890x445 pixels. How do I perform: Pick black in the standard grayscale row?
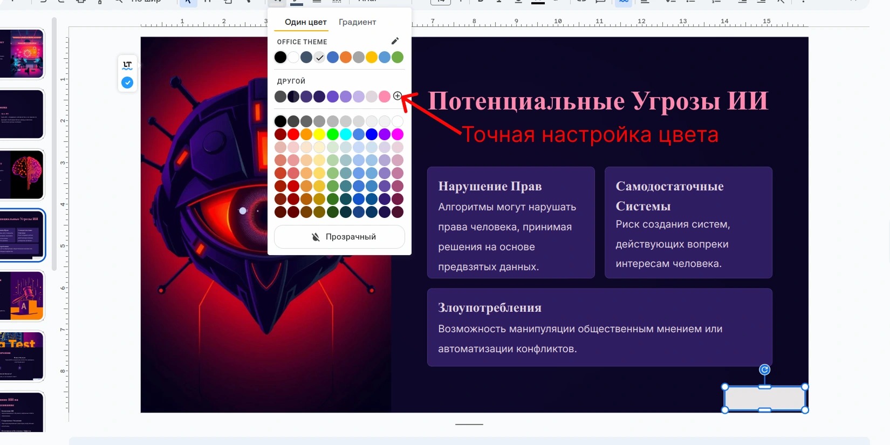(280, 121)
